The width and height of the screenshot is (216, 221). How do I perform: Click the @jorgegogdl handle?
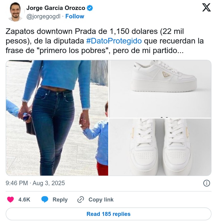click(43, 16)
